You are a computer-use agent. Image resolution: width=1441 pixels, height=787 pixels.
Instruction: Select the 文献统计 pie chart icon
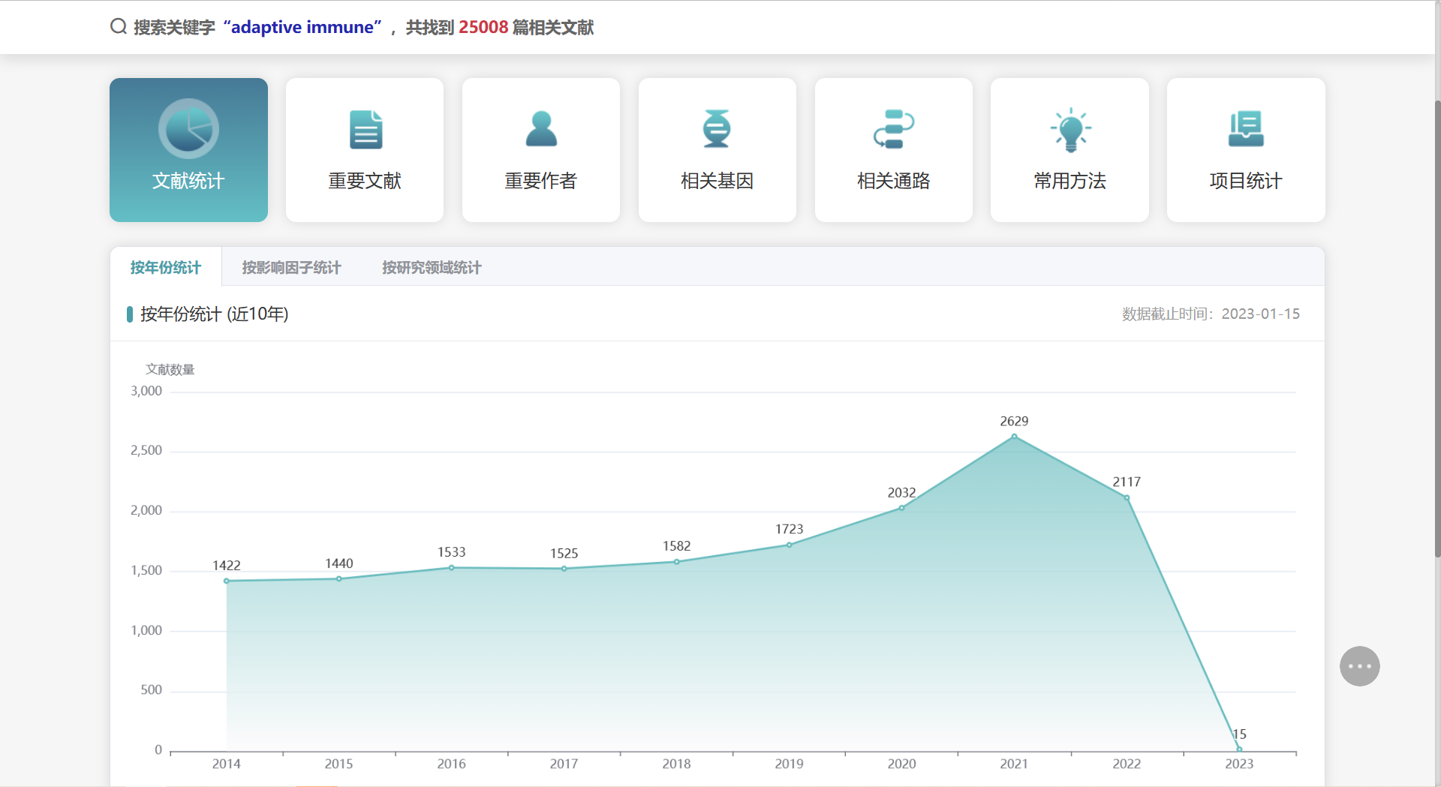[188, 129]
